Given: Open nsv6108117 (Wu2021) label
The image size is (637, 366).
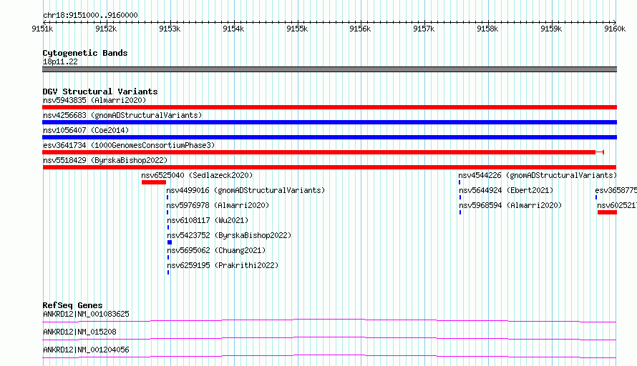Looking at the screenshot, I should click(x=208, y=220).
